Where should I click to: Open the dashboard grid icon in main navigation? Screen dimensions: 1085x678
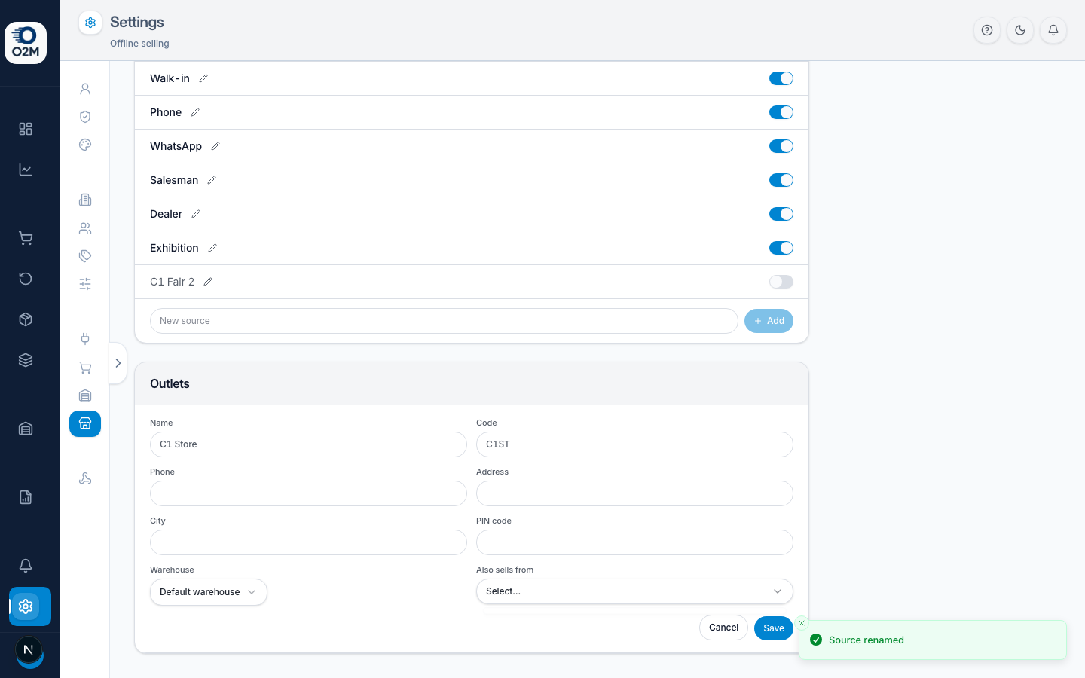point(26,129)
